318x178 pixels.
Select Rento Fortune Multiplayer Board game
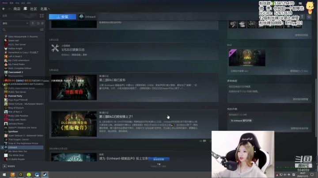pos(26,104)
